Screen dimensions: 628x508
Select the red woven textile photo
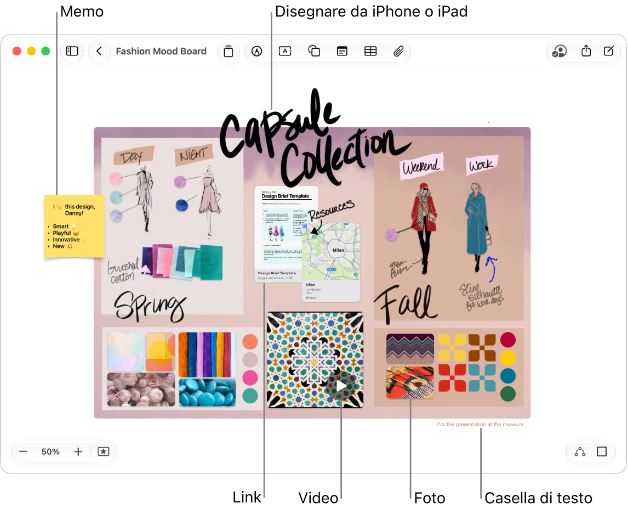point(410,382)
